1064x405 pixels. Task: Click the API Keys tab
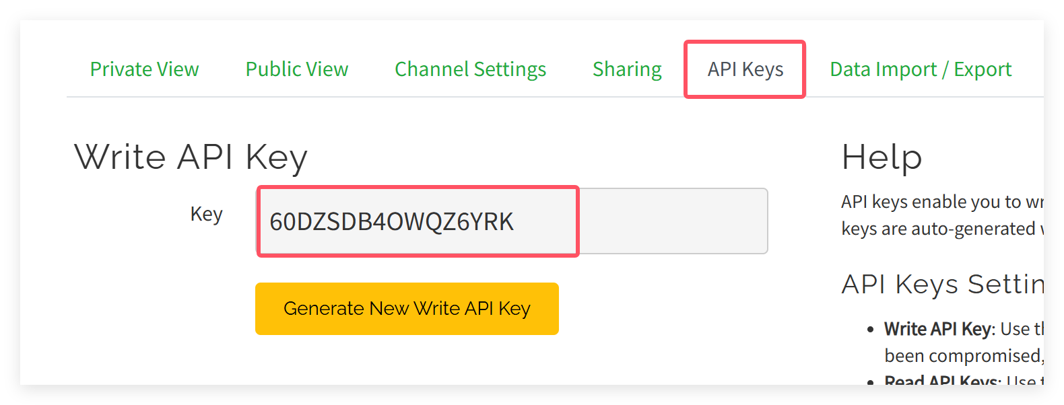[x=745, y=69]
